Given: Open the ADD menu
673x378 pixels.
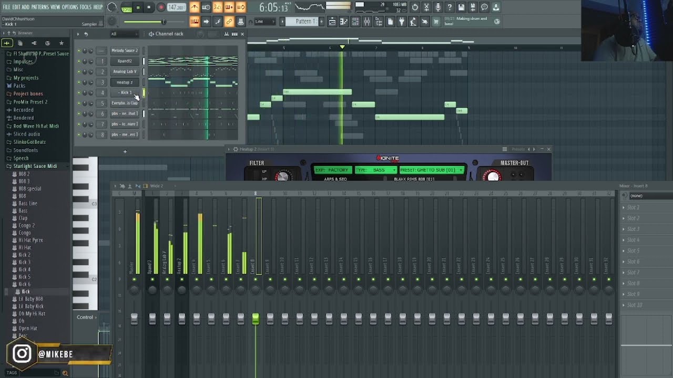Looking at the screenshot, I should coord(25,7).
